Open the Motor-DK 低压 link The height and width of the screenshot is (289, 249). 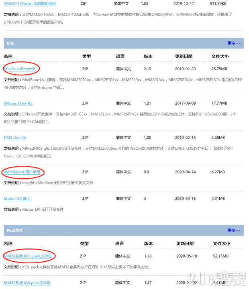tap(17, 199)
